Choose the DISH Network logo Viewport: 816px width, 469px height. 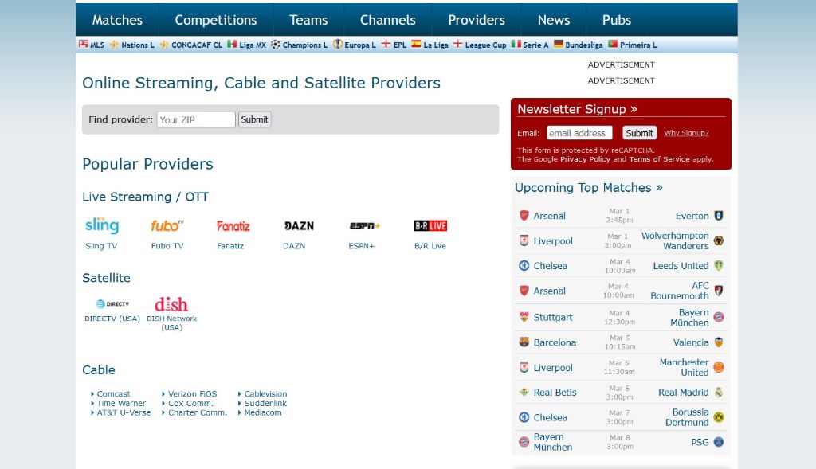[x=171, y=303]
